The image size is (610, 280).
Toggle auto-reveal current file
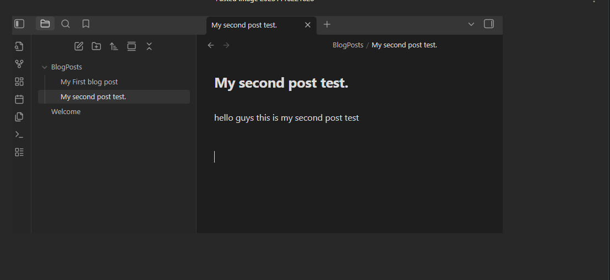132,46
